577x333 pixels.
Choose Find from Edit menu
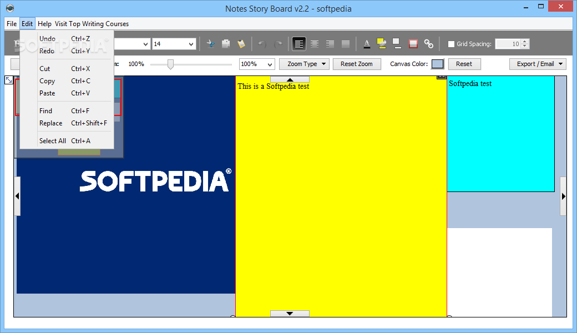[67, 111]
